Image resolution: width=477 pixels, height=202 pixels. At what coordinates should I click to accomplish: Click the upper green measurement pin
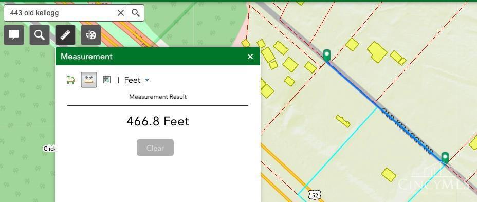tap(327, 55)
